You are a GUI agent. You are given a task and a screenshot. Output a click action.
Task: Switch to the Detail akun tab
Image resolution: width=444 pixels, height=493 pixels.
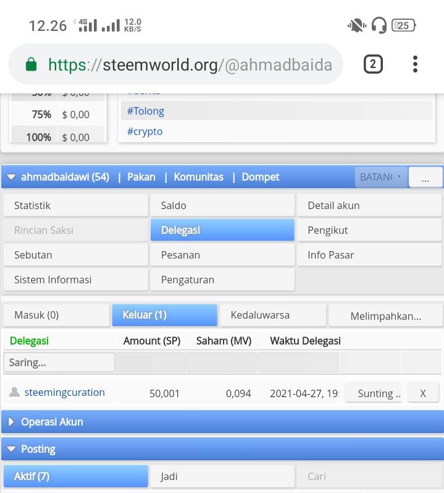[369, 205]
